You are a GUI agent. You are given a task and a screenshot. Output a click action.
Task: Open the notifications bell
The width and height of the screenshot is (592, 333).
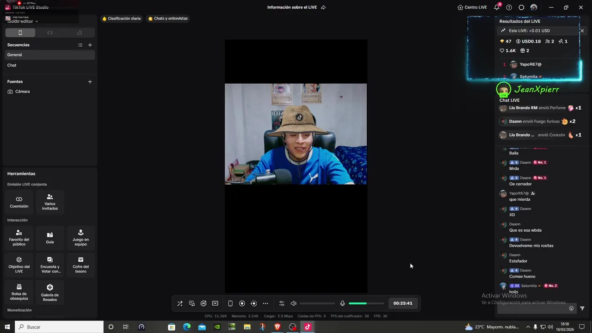(497, 7)
